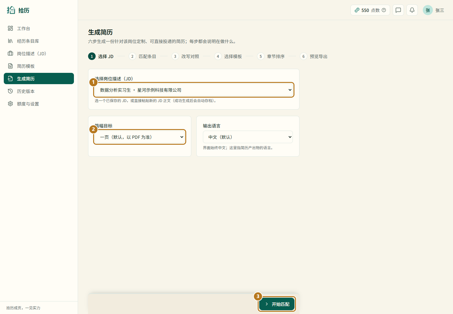
Task: Click the 简历模板 document icon
Action: pyautogui.click(x=10, y=66)
